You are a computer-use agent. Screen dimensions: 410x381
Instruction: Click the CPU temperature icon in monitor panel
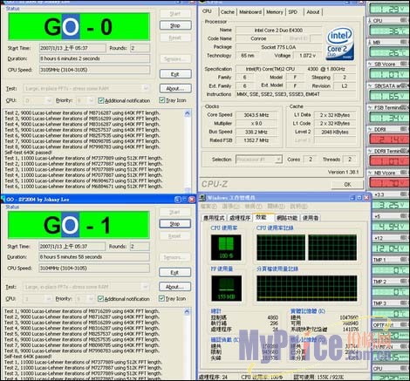point(370,20)
